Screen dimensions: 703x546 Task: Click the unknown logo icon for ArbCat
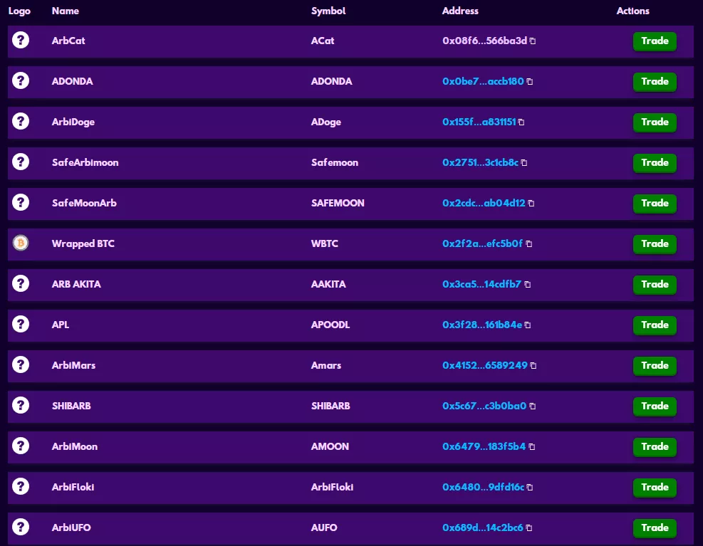coord(21,41)
